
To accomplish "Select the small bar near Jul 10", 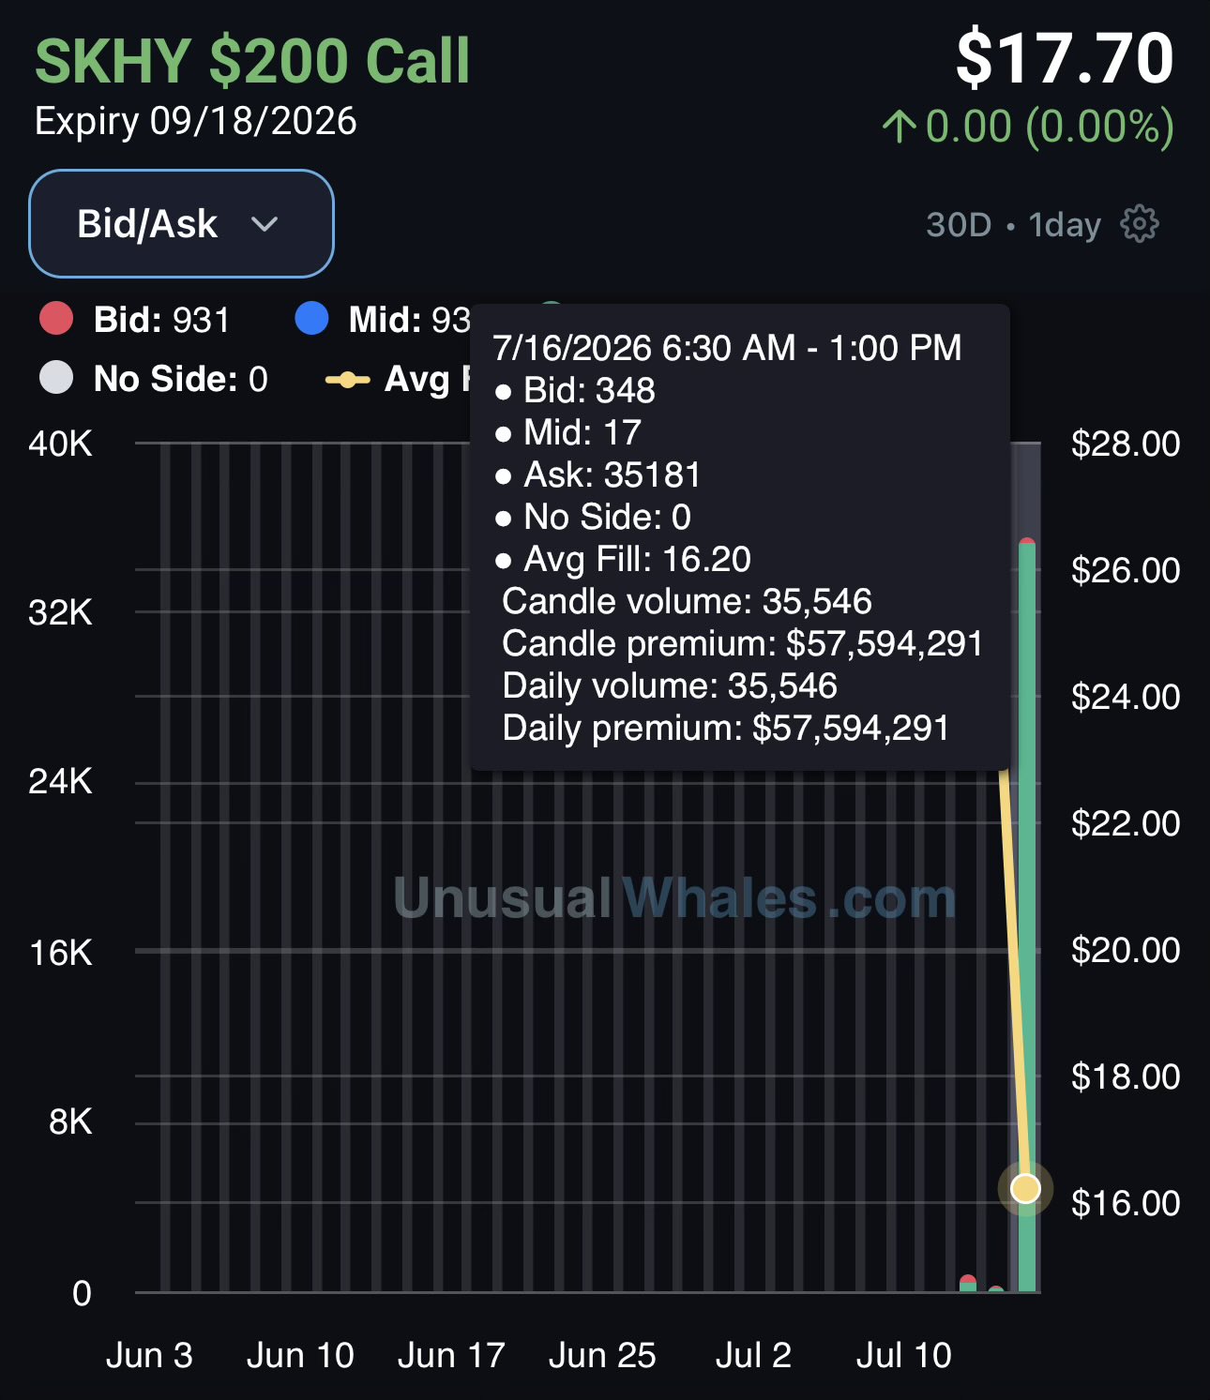I will pos(968,1284).
